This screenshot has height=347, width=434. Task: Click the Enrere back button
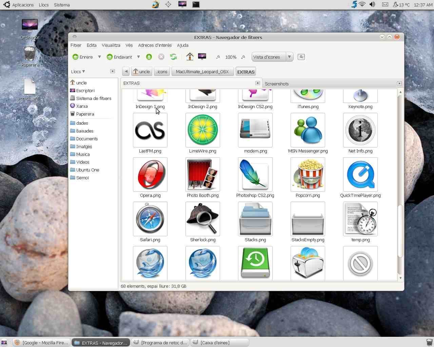pos(83,57)
